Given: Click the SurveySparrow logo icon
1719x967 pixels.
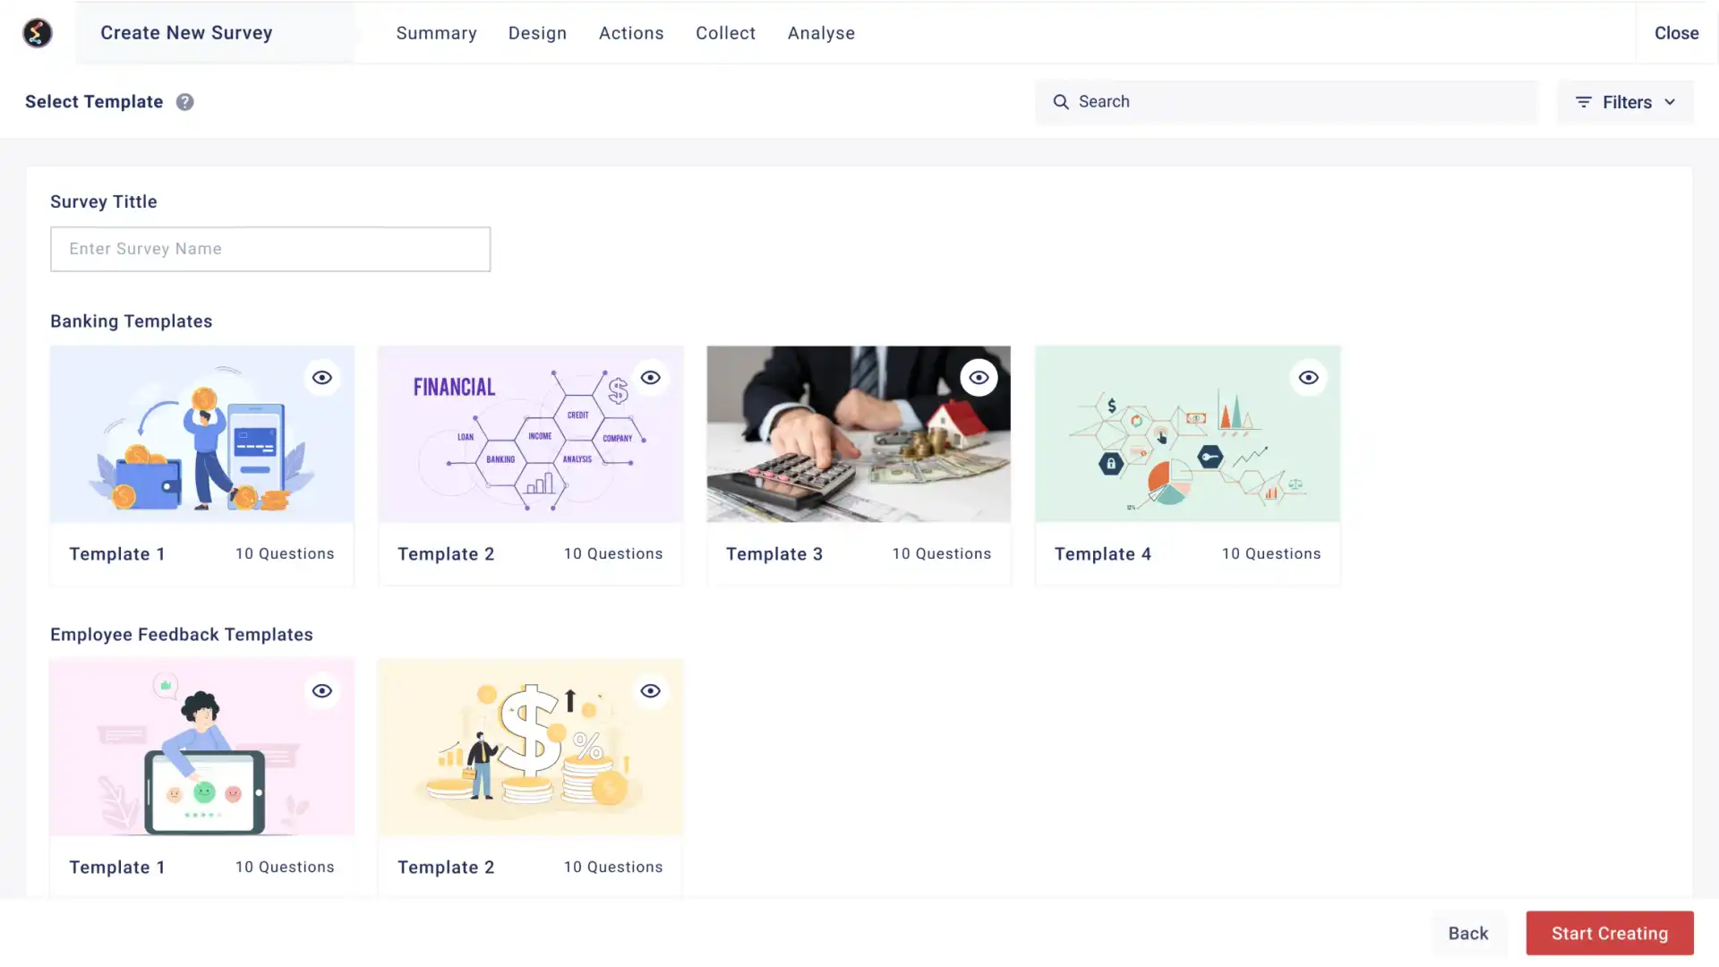Looking at the screenshot, I should (38, 32).
